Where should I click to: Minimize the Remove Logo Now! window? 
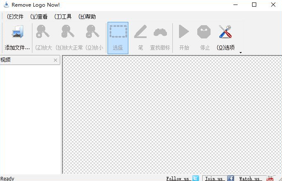click(x=235, y=5)
